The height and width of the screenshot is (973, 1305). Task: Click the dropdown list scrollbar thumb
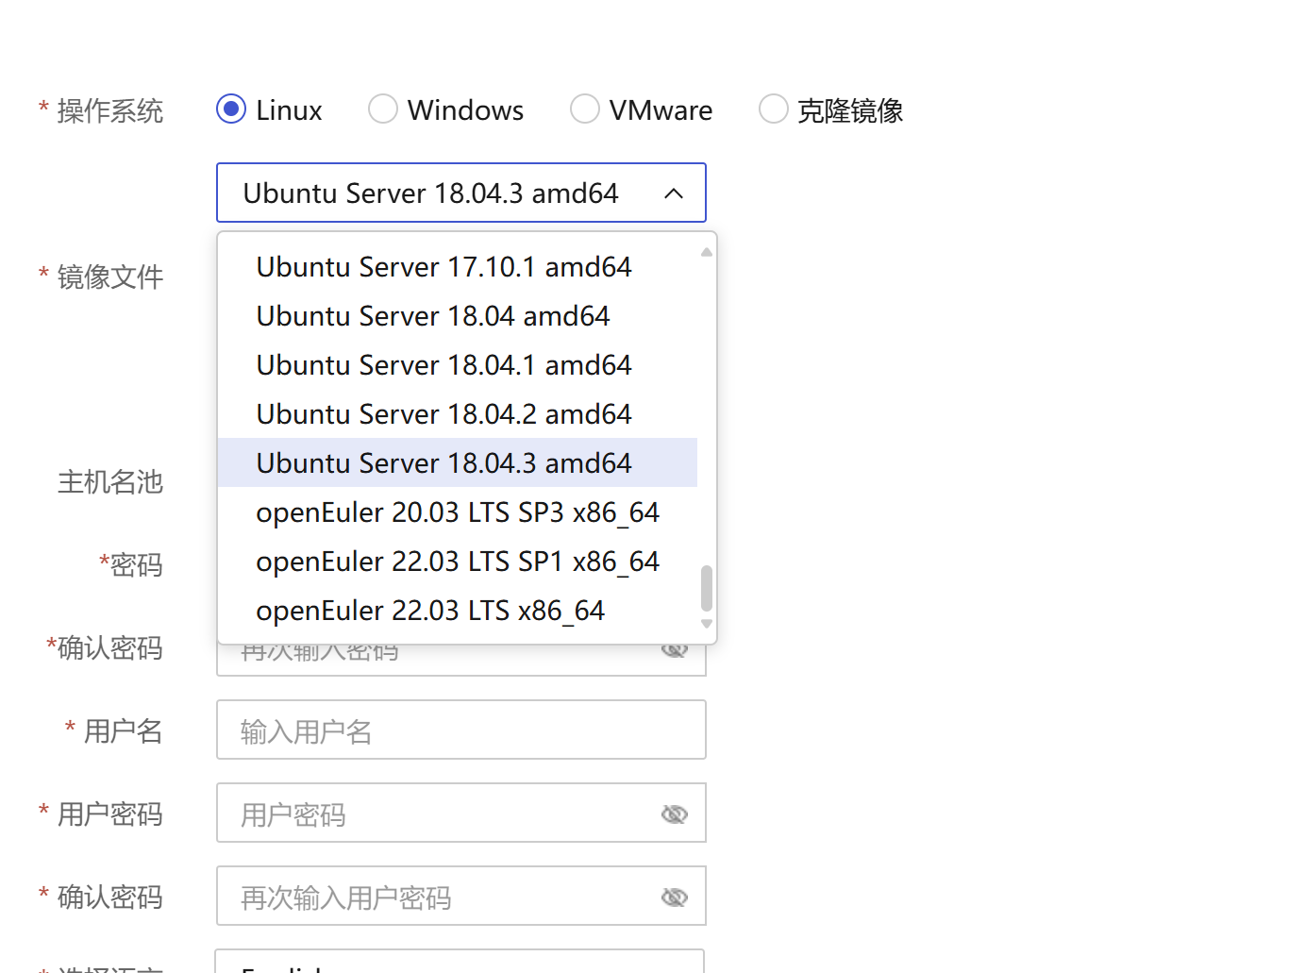coord(707,588)
